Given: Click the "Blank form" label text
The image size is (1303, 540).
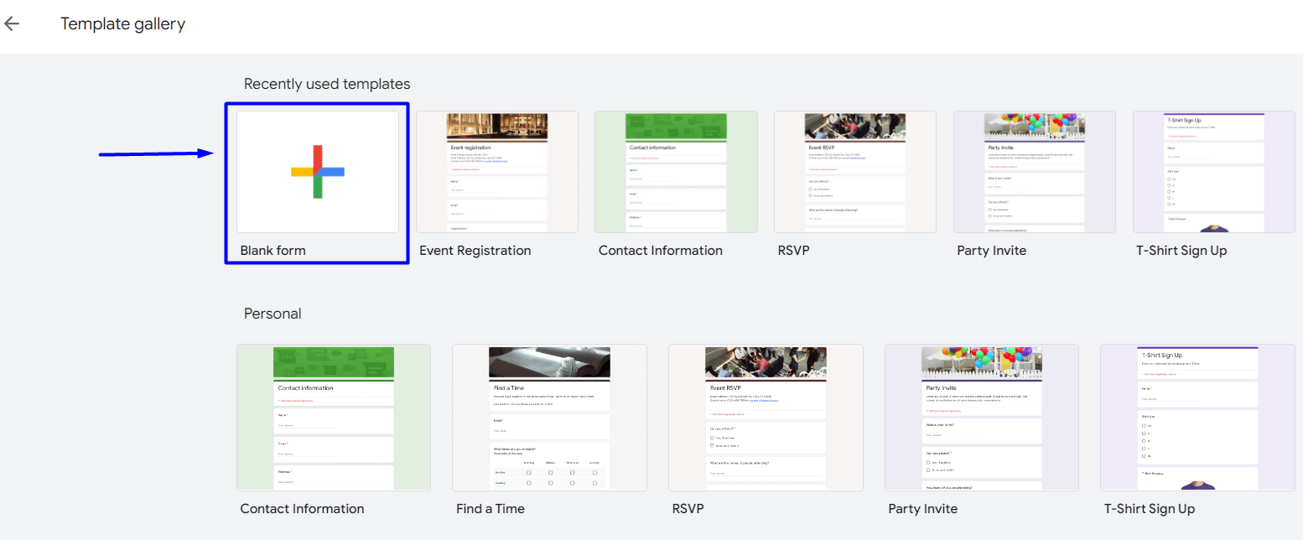Looking at the screenshot, I should tap(273, 250).
